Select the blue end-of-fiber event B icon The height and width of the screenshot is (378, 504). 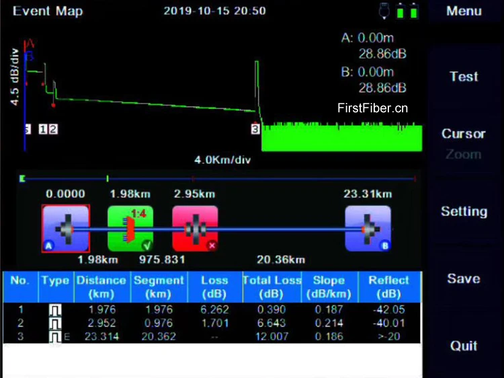tap(368, 228)
